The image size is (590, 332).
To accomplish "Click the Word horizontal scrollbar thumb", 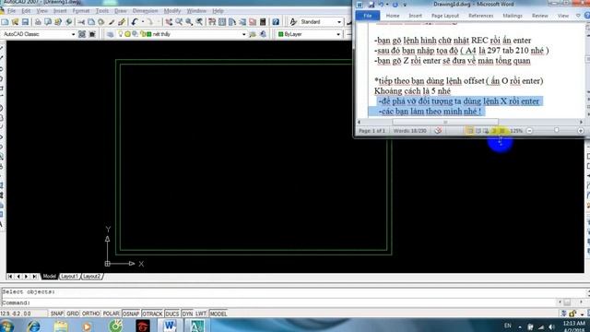I will 445,122.
